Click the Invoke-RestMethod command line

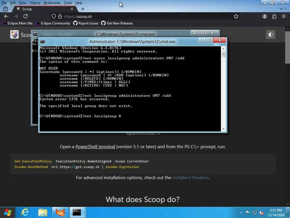[x=76, y=167]
